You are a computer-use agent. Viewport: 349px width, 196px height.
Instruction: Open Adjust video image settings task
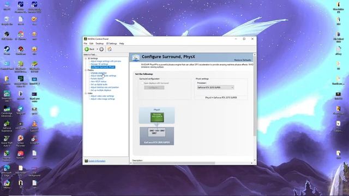pyautogui.click(x=103, y=99)
